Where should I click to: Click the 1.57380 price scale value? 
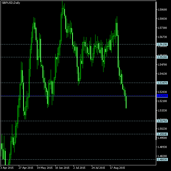point(162,28)
